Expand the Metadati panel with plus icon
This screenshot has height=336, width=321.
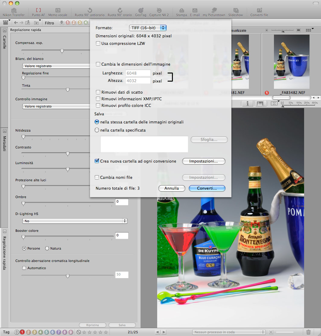click(x=5, y=131)
